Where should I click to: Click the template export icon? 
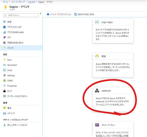coord(4,96)
